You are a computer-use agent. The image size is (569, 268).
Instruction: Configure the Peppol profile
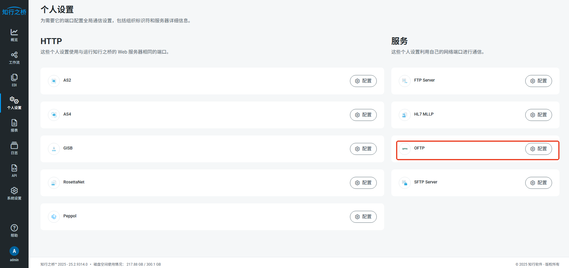(x=363, y=217)
